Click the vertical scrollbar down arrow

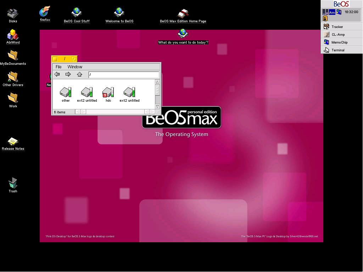[157, 107]
